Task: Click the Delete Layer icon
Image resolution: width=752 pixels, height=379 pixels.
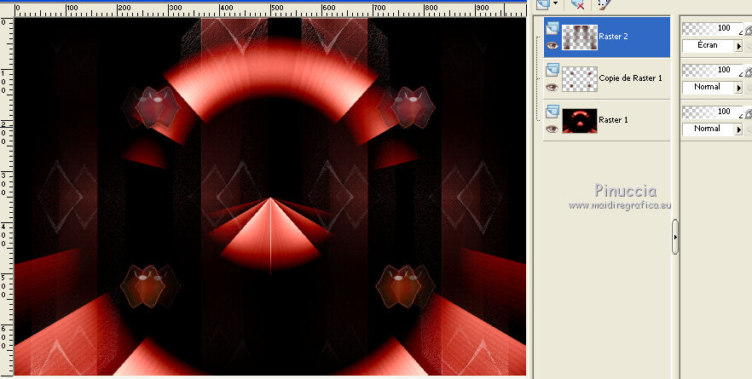Action: click(x=577, y=4)
